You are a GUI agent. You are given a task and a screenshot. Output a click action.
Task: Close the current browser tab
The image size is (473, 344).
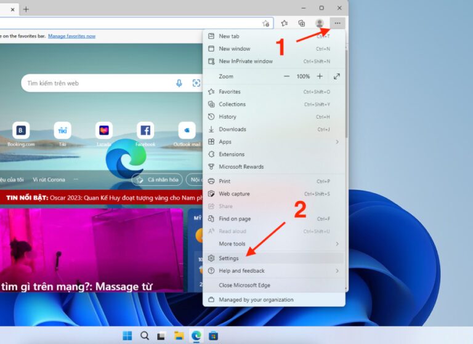click(x=12, y=10)
